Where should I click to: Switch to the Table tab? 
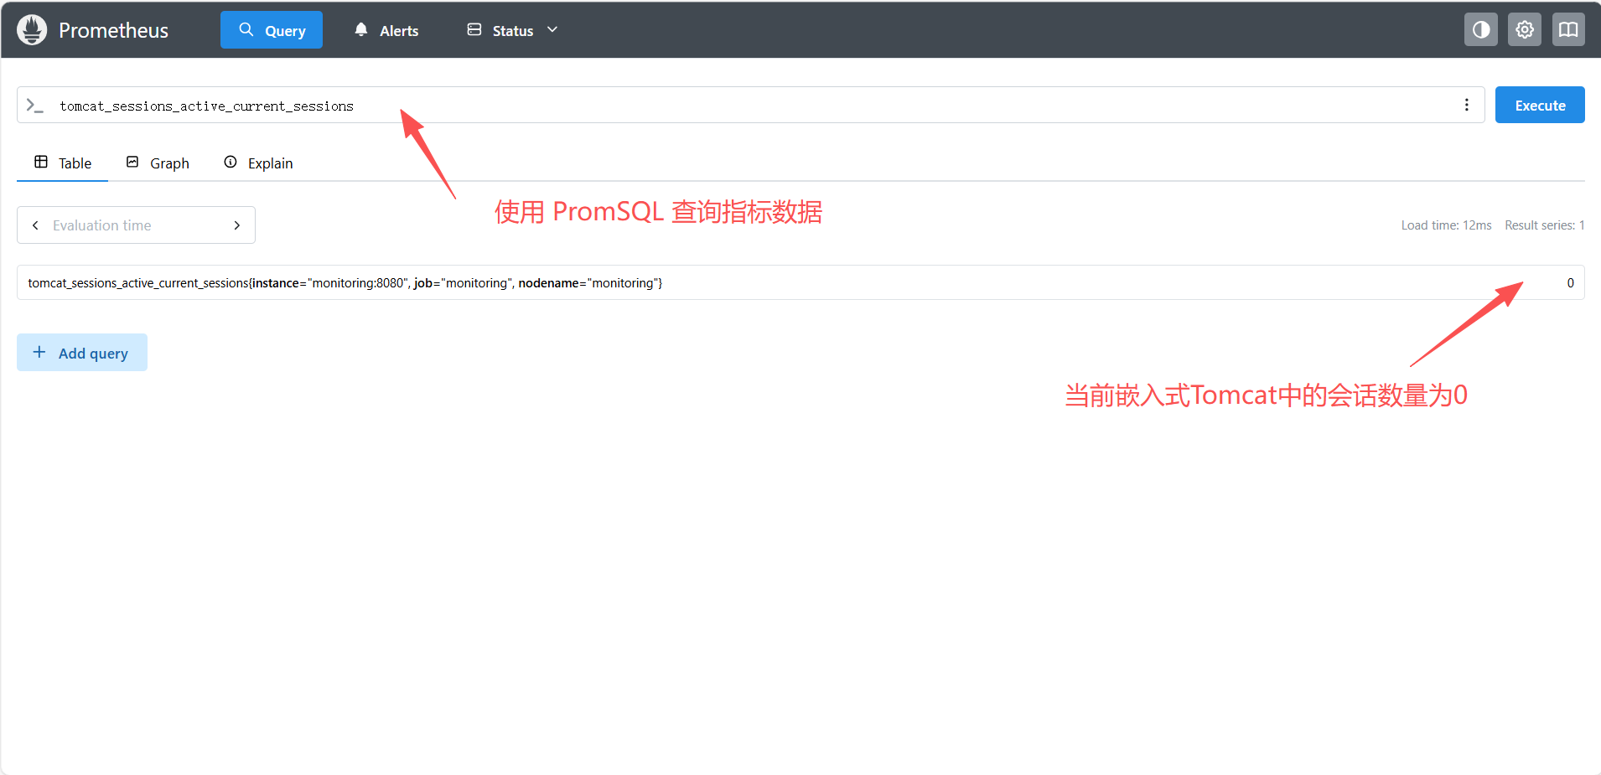(63, 163)
